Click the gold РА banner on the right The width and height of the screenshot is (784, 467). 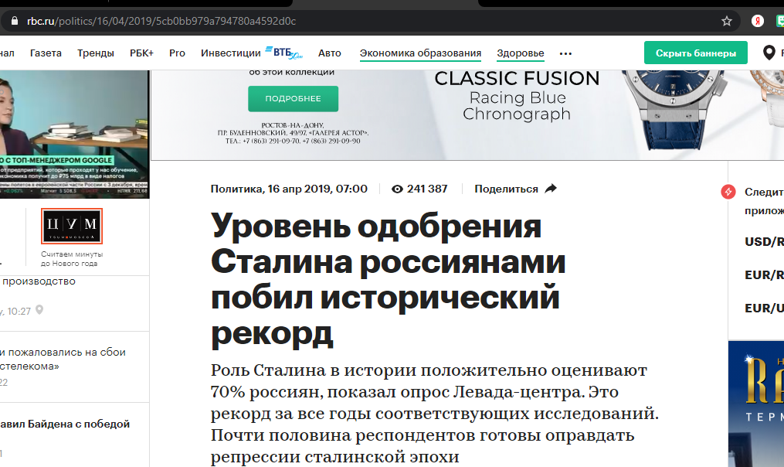click(756, 404)
